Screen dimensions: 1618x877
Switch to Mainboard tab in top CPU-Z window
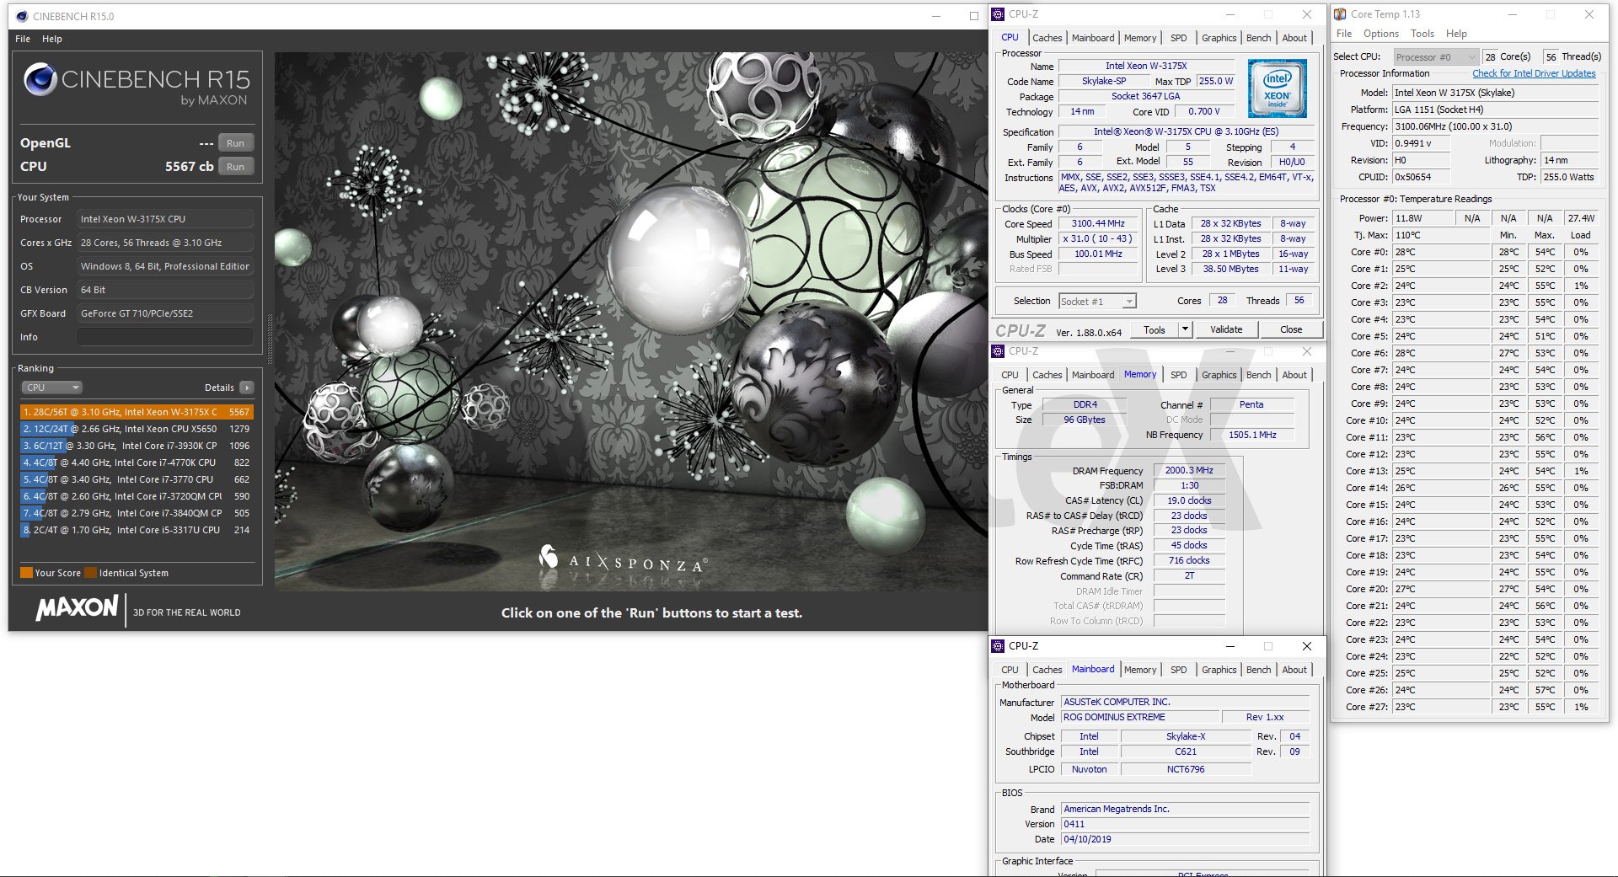[1093, 38]
